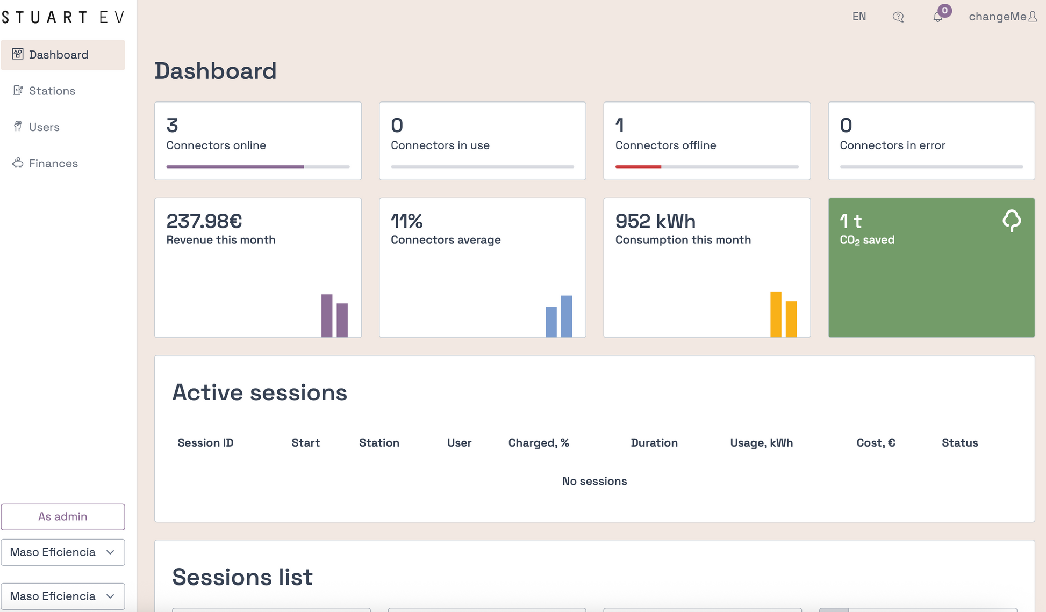Open the Revenue this month card
This screenshot has height=612, width=1046.
pyautogui.click(x=258, y=267)
